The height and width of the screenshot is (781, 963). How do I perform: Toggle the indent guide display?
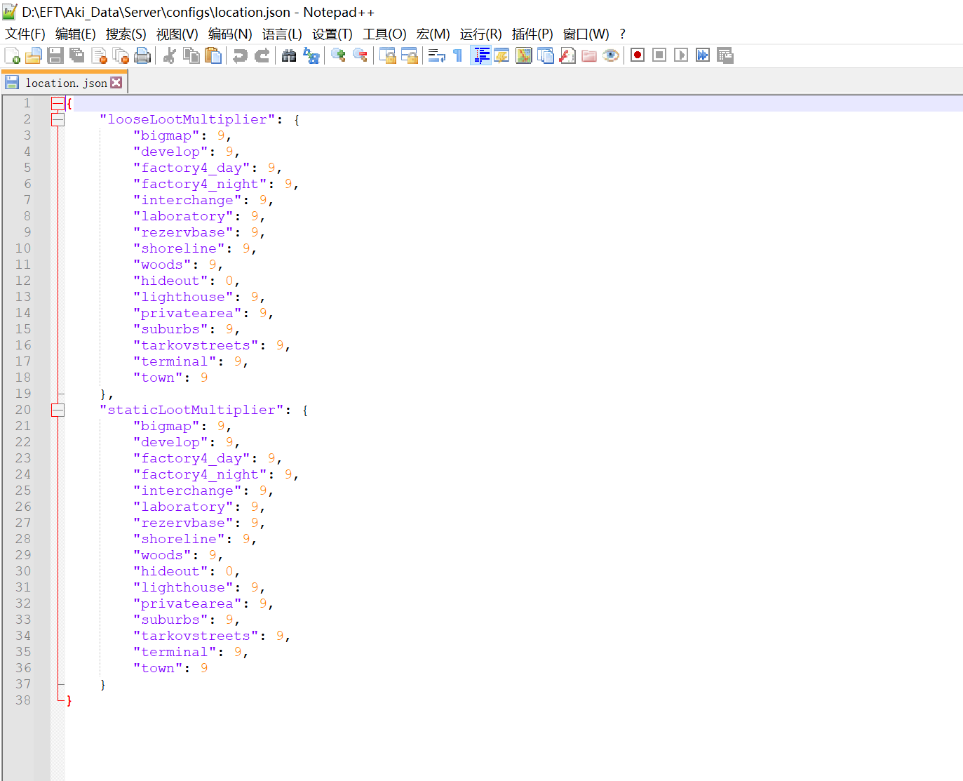480,55
